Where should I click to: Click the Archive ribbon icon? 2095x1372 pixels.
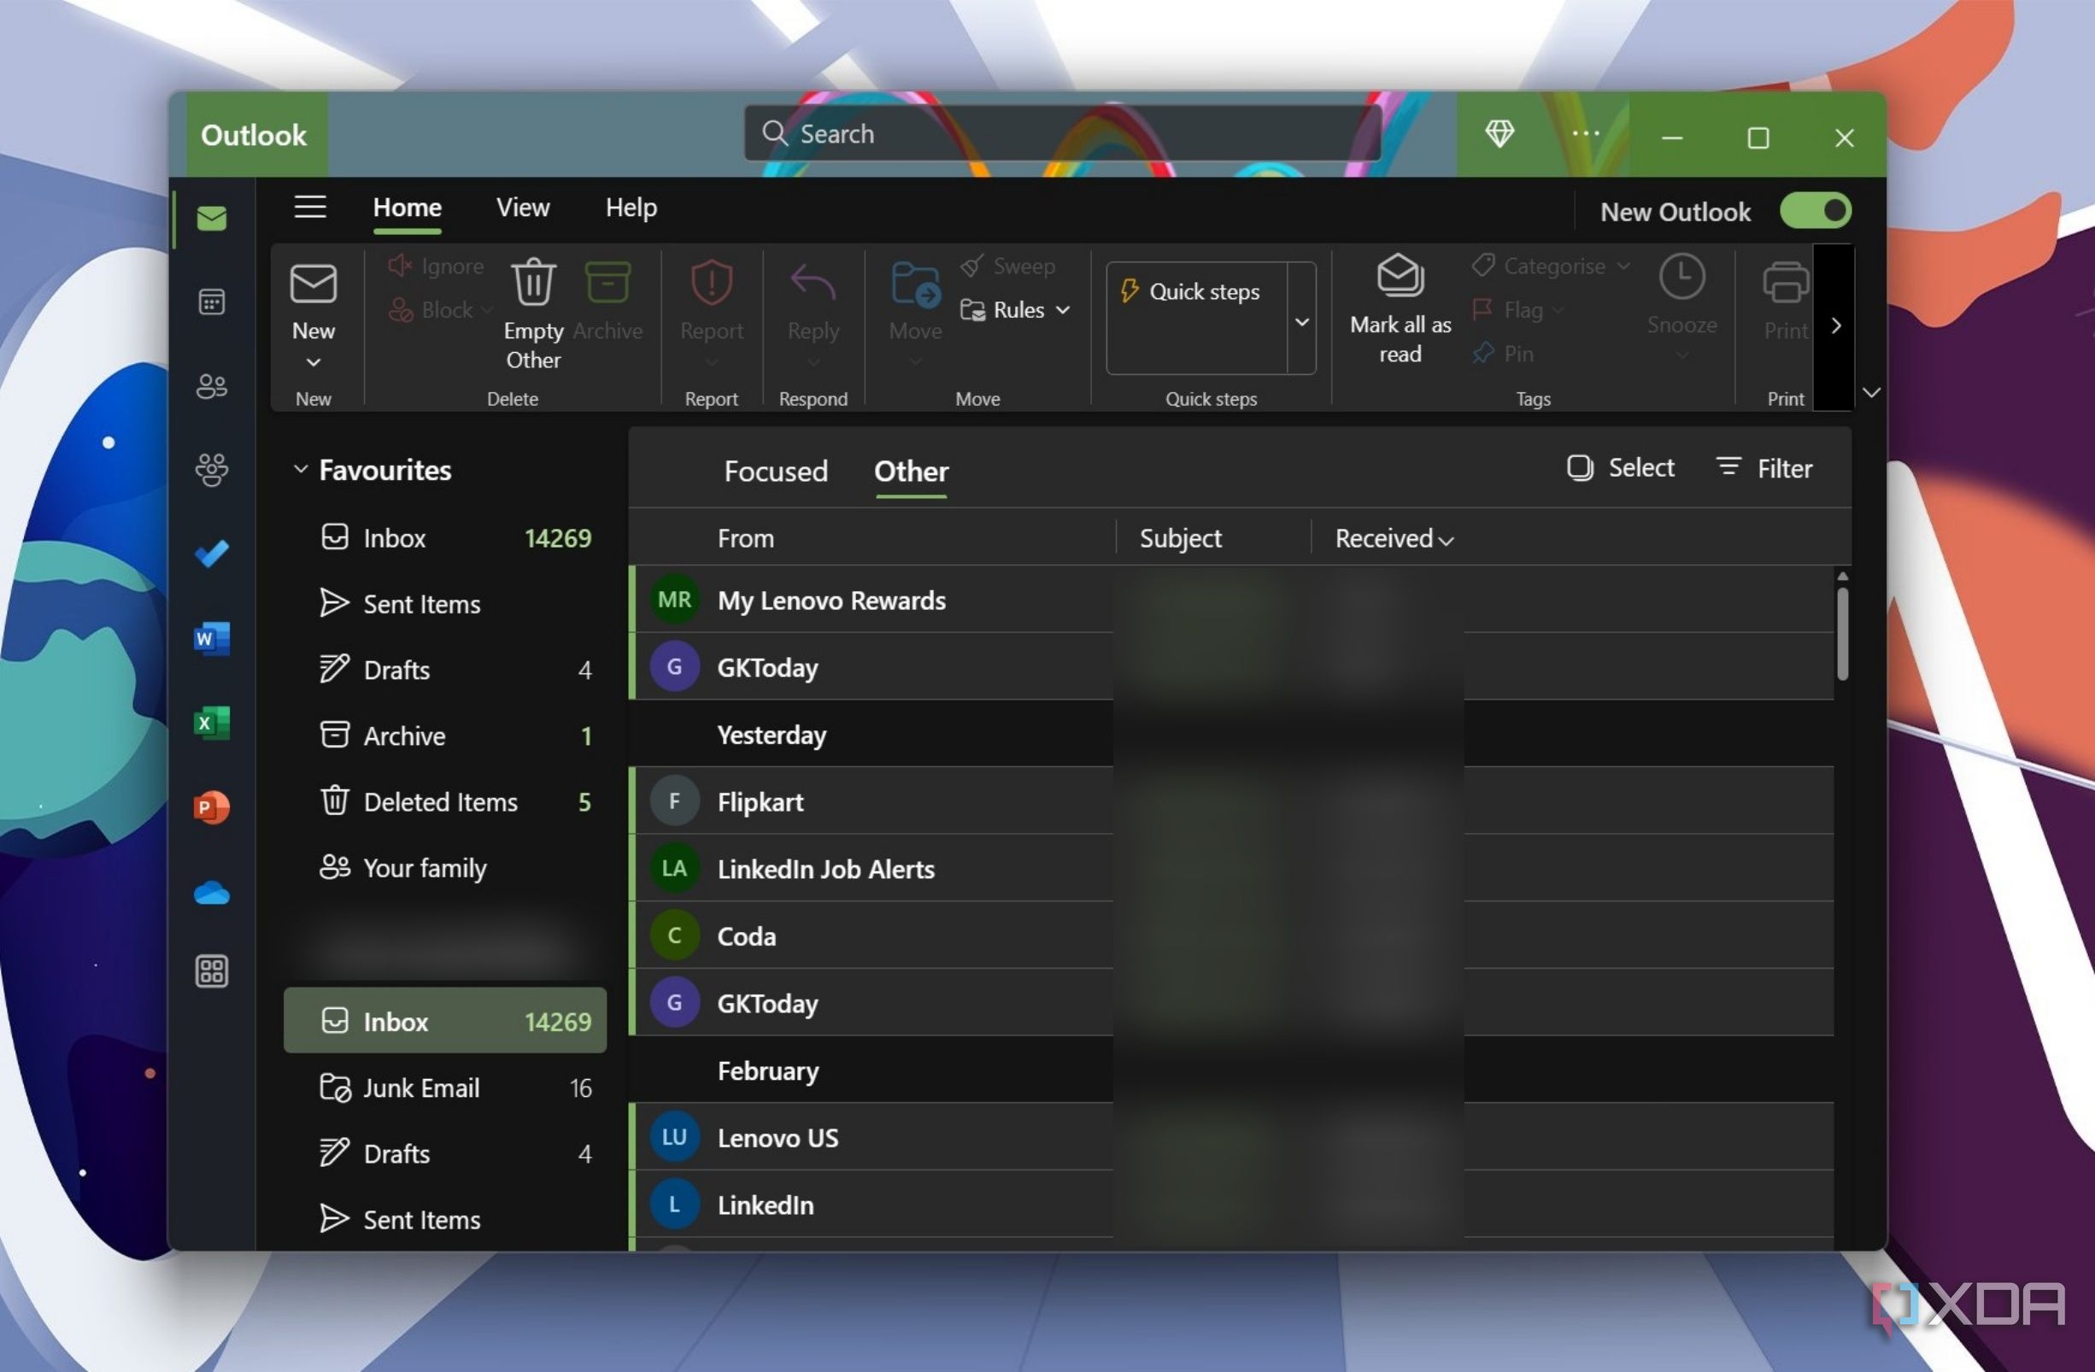coord(607,282)
